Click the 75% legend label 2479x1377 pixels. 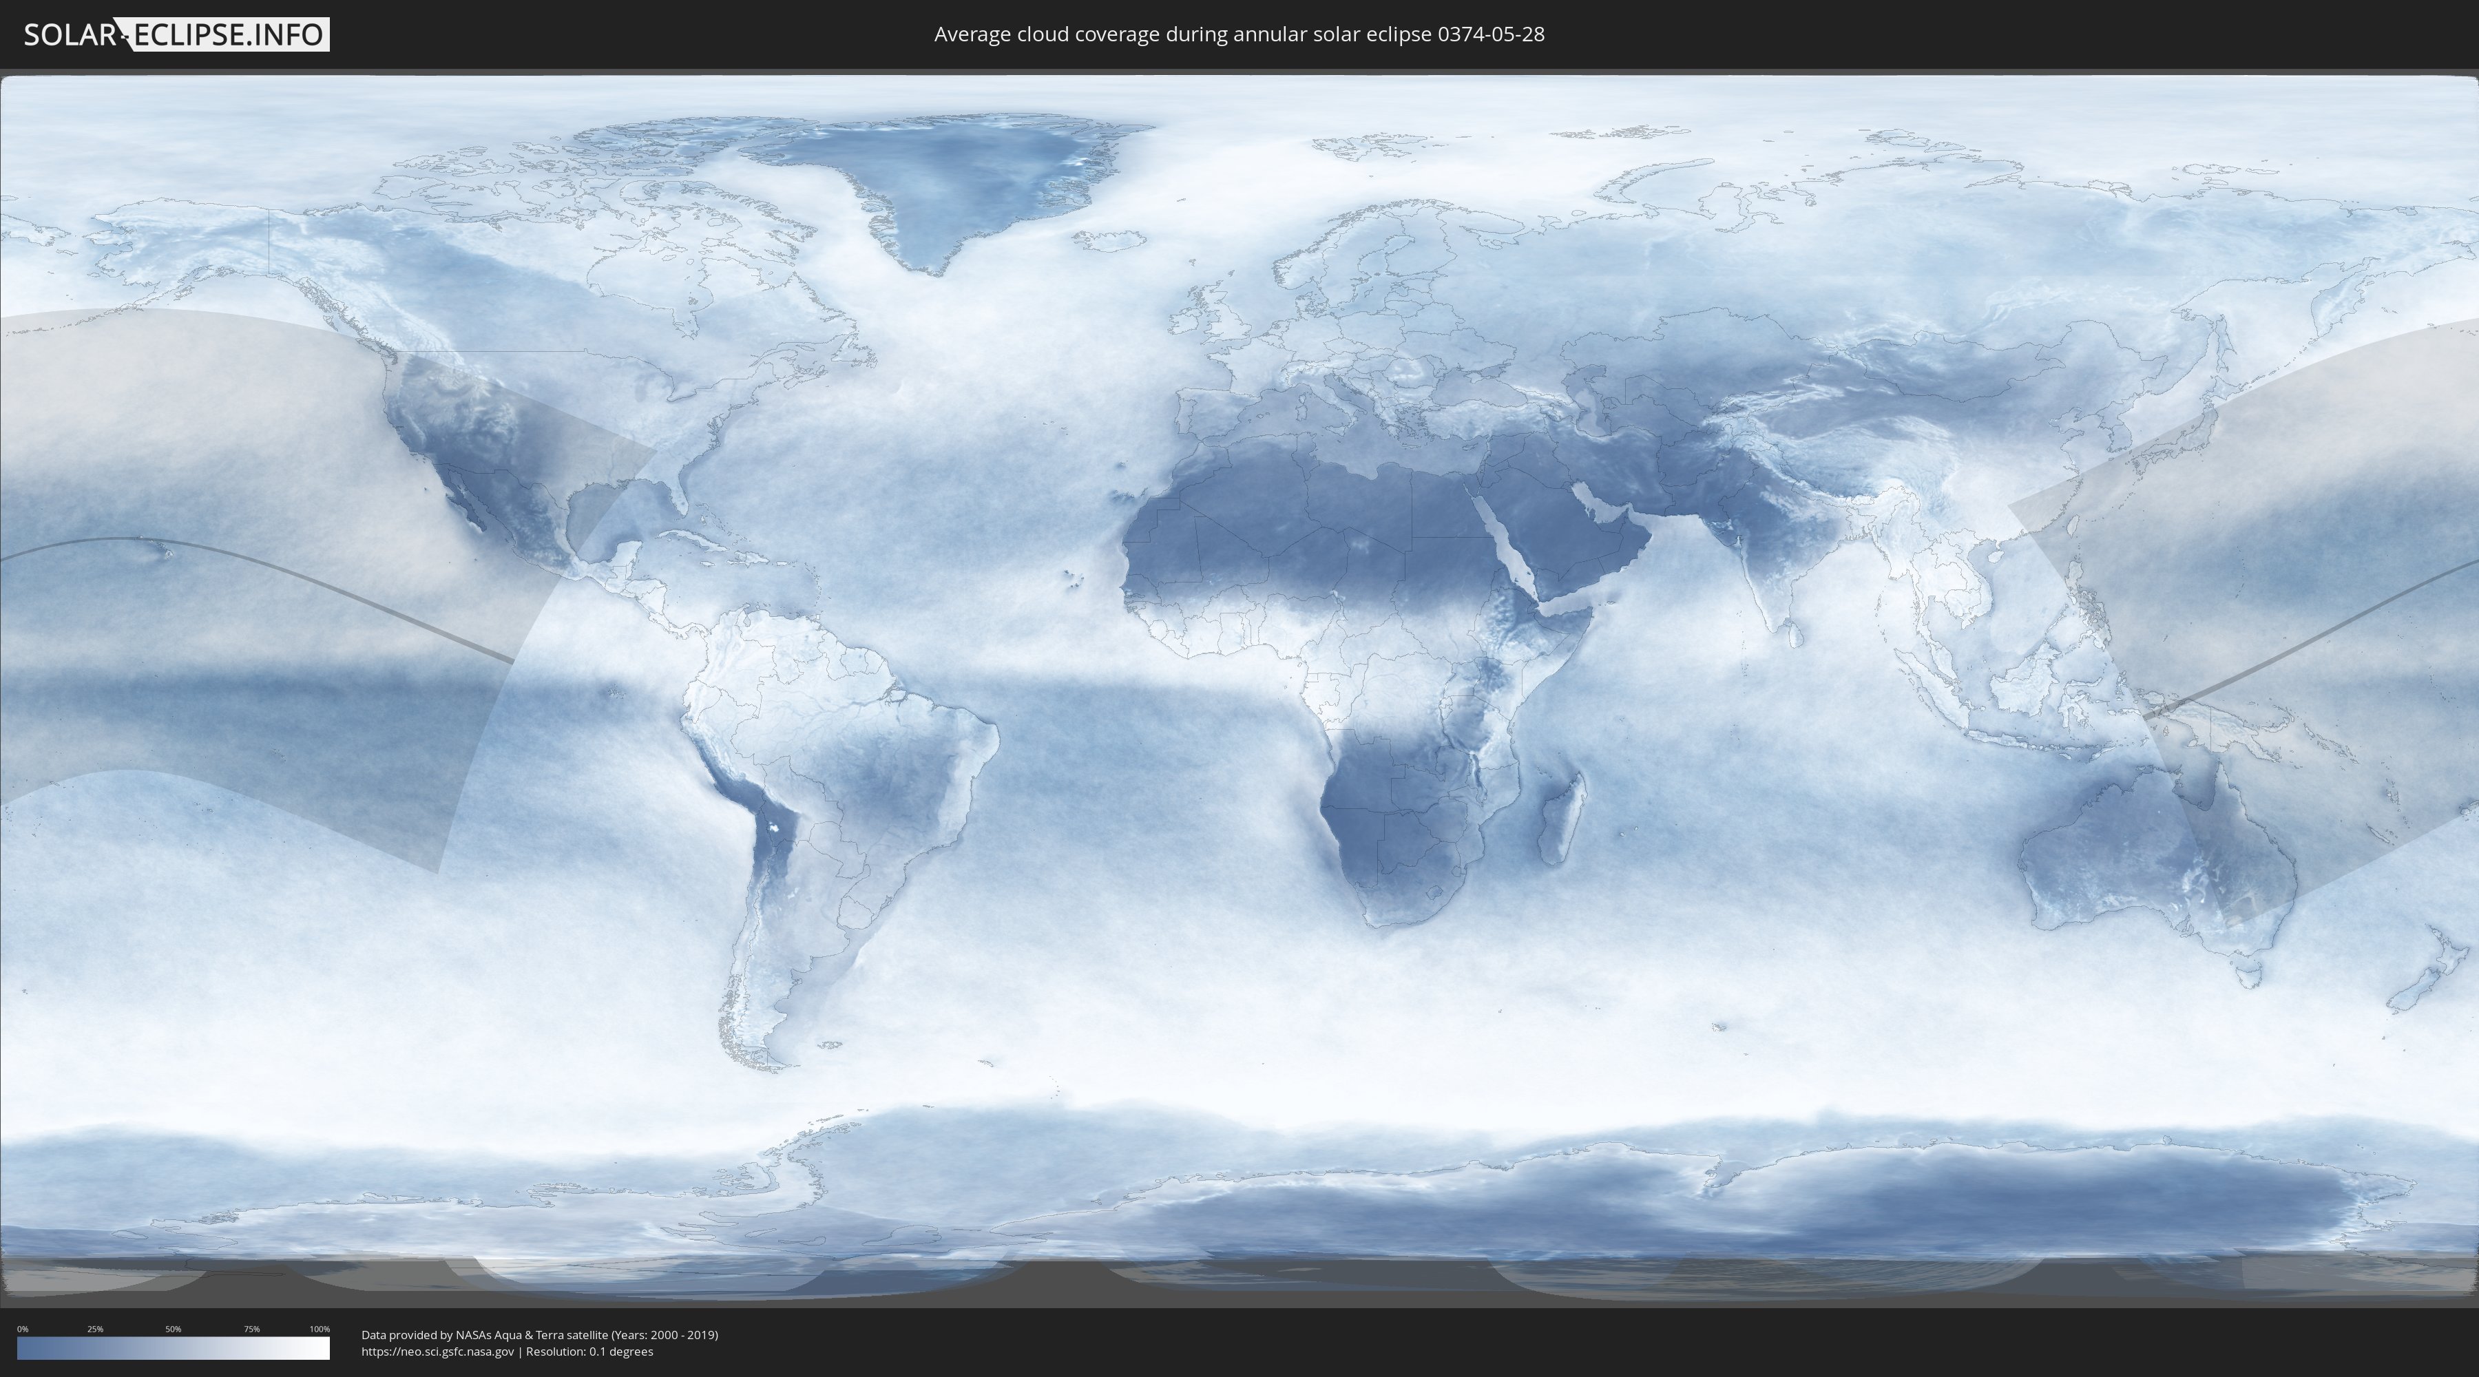251,1329
